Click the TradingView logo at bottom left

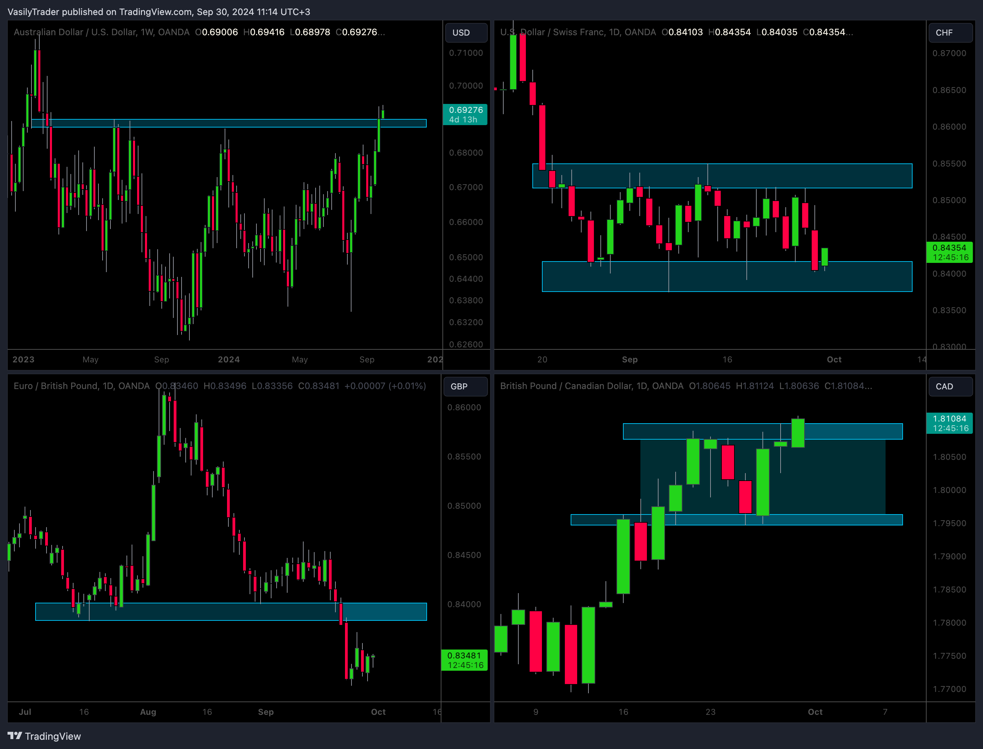pos(44,736)
